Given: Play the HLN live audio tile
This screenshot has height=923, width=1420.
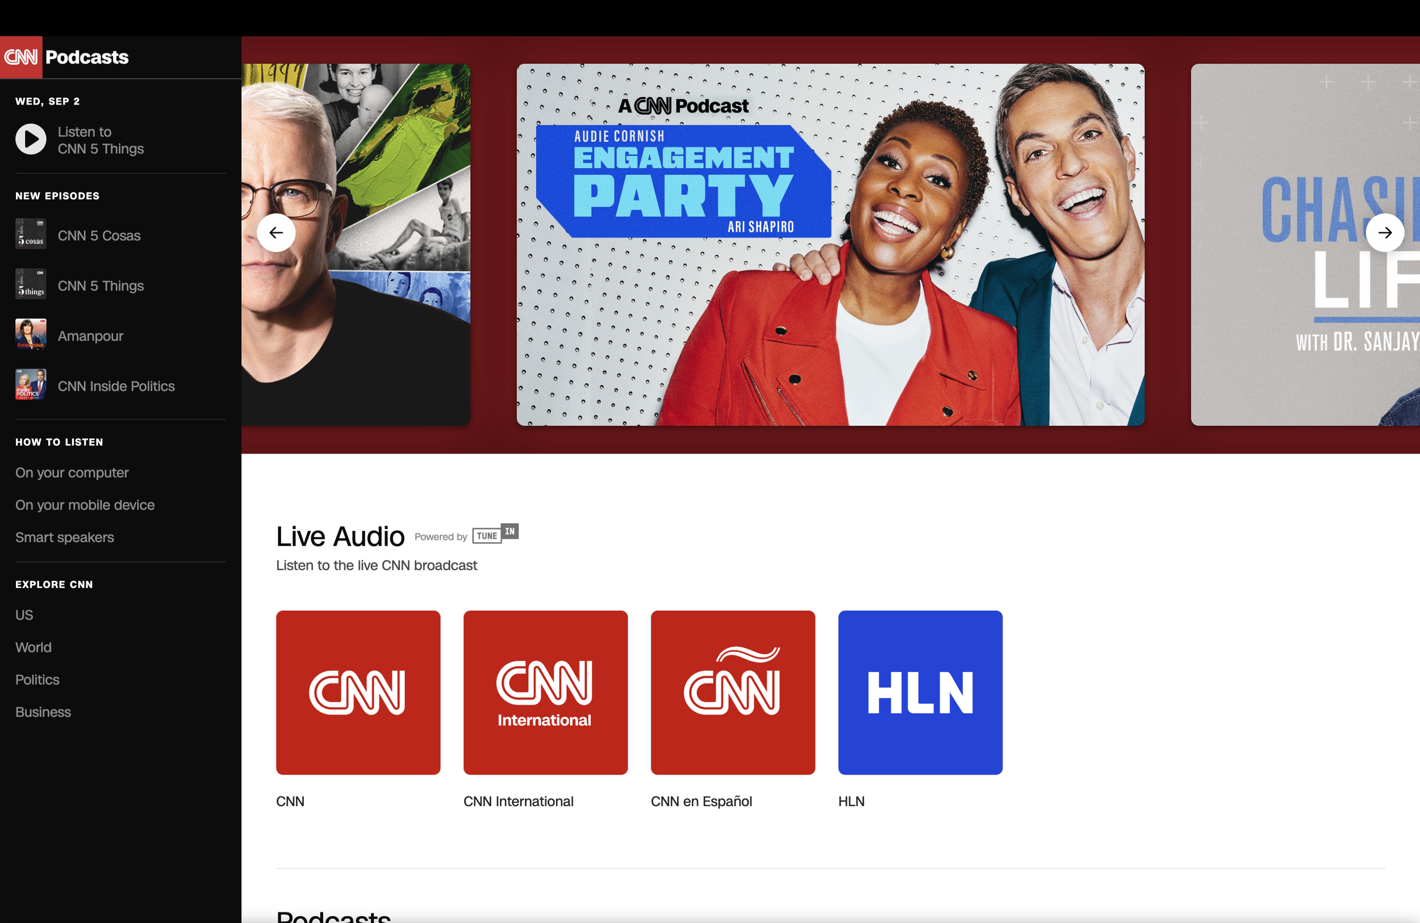Looking at the screenshot, I should point(920,693).
